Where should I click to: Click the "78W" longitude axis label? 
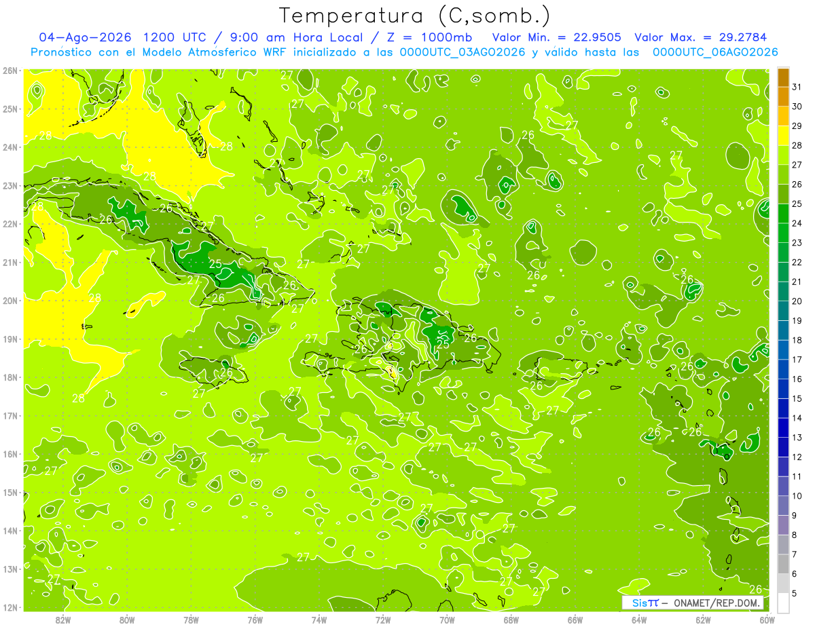(191, 620)
